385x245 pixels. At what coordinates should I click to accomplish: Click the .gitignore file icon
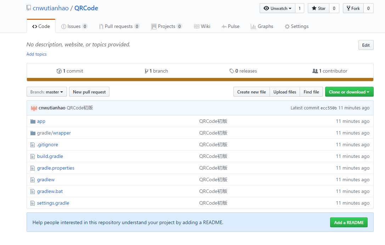click(x=33, y=145)
